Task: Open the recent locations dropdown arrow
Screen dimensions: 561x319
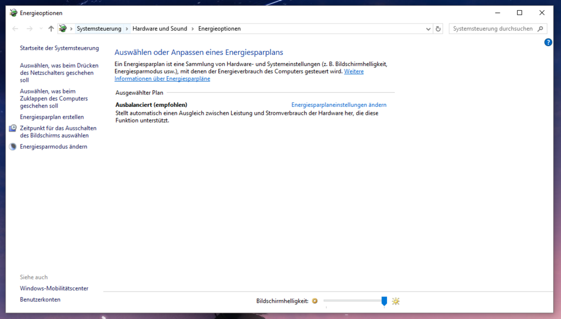Action: pos(40,29)
